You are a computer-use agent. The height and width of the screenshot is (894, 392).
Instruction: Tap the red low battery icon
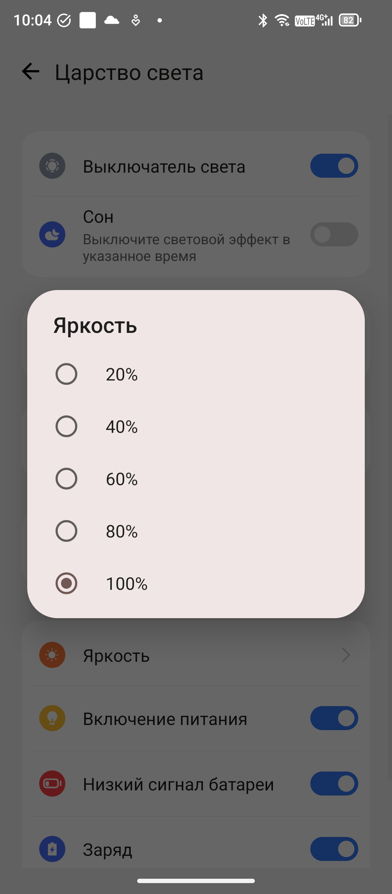[52, 784]
